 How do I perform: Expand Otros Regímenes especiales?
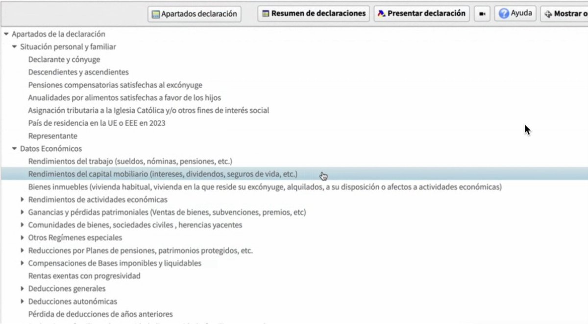23,238
